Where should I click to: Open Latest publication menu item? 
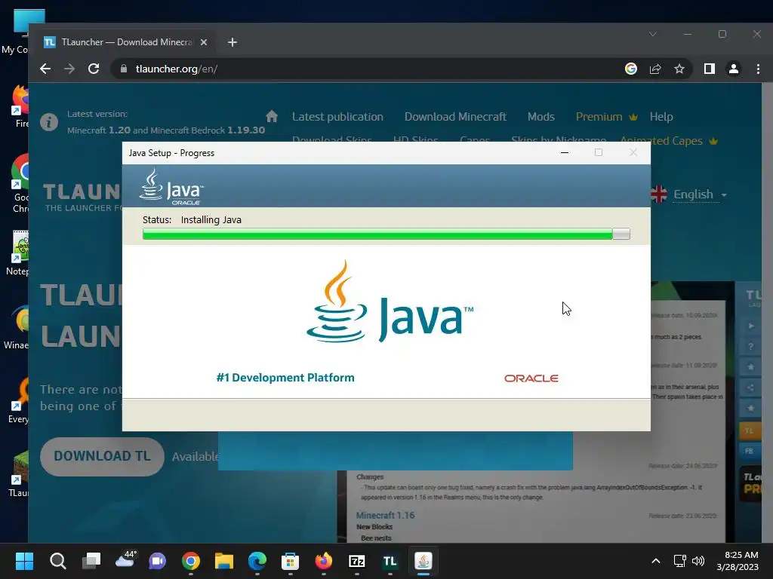pyautogui.click(x=337, y=117)
